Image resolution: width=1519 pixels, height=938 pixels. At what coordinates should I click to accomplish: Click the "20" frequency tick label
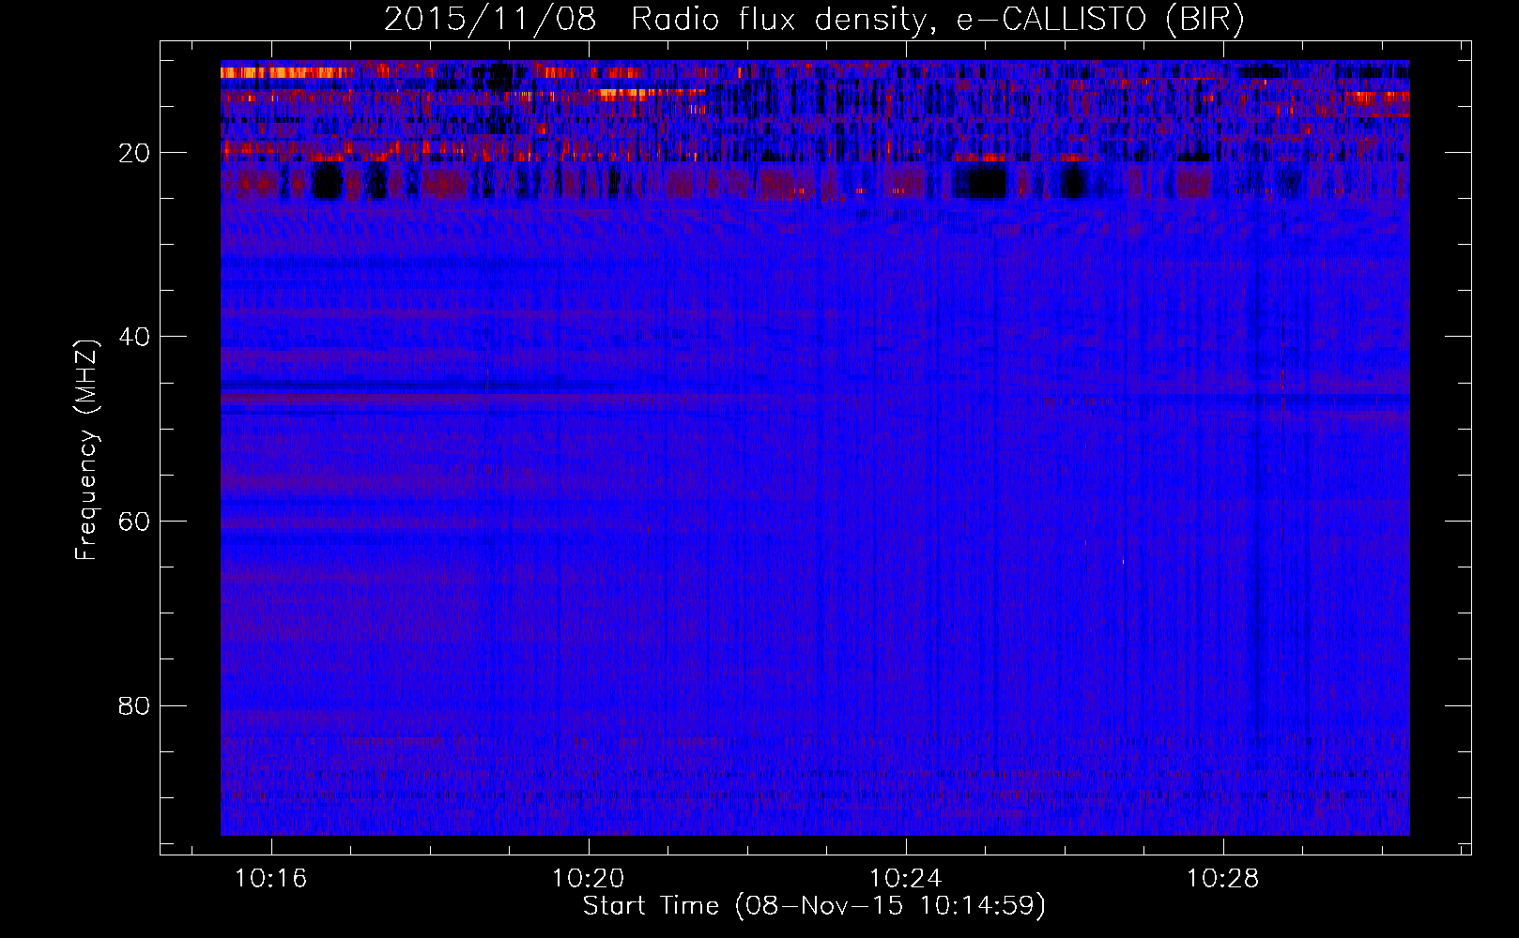coord(134,153)
